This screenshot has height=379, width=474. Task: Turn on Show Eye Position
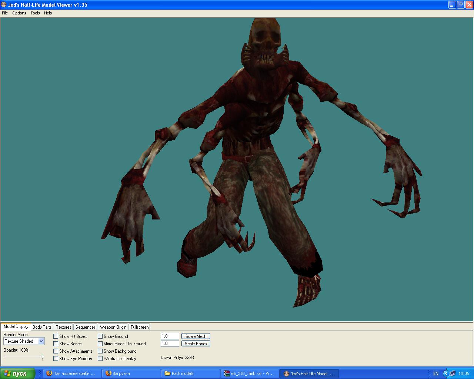coord(56,359)
